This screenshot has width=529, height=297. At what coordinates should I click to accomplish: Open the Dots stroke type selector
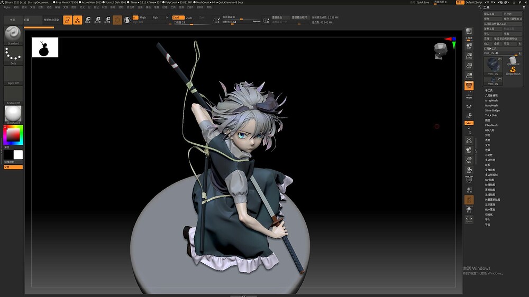point(13,55)
